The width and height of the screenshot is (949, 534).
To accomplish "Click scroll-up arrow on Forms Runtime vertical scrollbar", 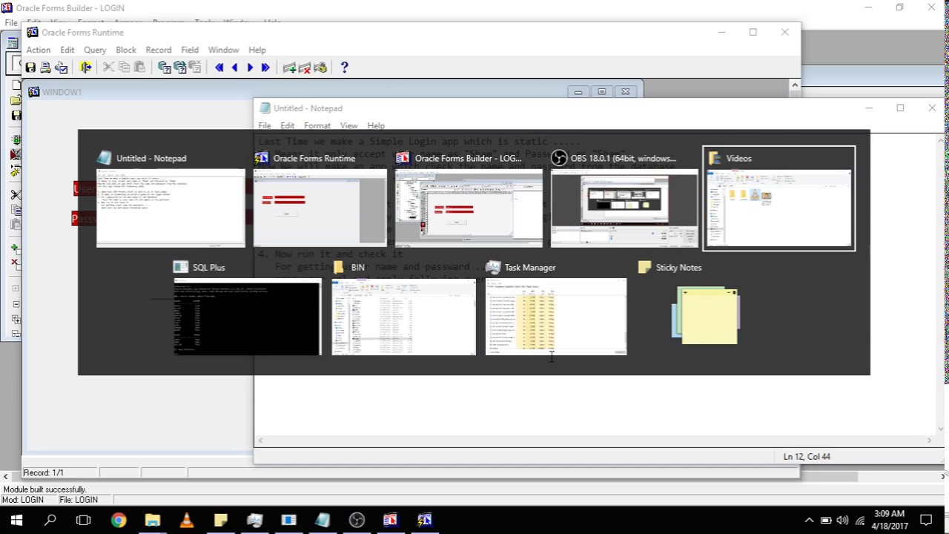I will [x=795, y=85].
